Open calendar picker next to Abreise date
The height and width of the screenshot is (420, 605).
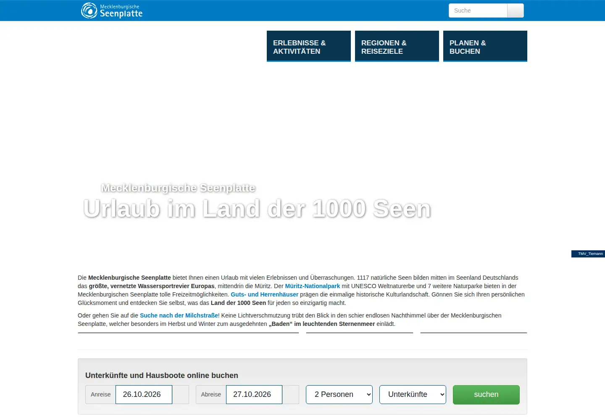tap(291, 394)
